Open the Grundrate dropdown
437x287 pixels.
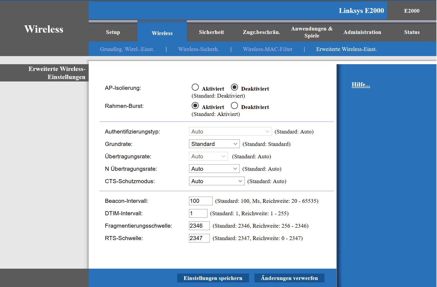(214, 144)
